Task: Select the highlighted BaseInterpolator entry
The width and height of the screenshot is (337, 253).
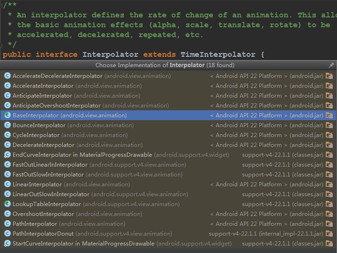Action: pos(36,115)
